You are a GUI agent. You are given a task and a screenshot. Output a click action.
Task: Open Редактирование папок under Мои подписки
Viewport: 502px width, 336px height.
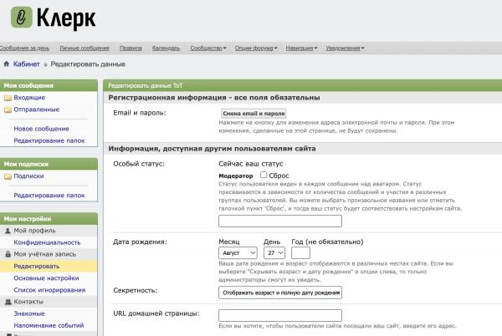49,196
